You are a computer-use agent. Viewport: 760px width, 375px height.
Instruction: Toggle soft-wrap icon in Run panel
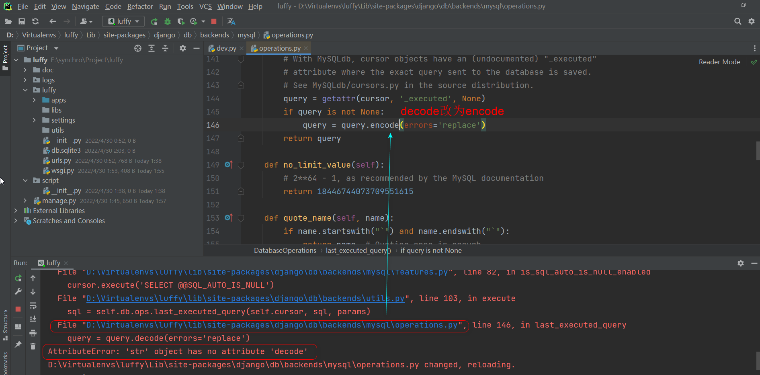33,306
